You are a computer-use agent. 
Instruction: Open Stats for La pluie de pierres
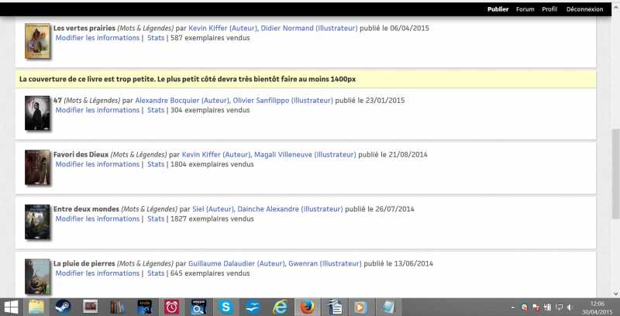point(156,273)
